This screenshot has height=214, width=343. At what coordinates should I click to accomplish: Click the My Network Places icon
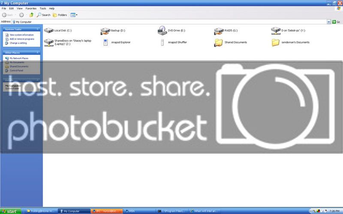pos(7,58)
